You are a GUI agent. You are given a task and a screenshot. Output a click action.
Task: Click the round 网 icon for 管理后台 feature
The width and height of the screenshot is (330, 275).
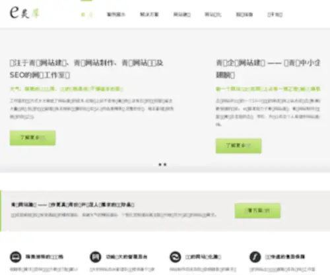coord(96,257)
